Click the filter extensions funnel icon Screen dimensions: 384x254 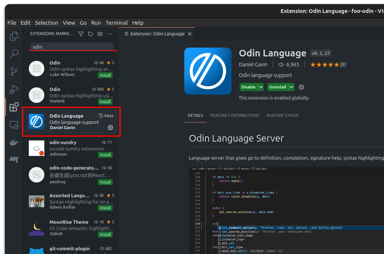pyautogui.click(x=81, y=34)
